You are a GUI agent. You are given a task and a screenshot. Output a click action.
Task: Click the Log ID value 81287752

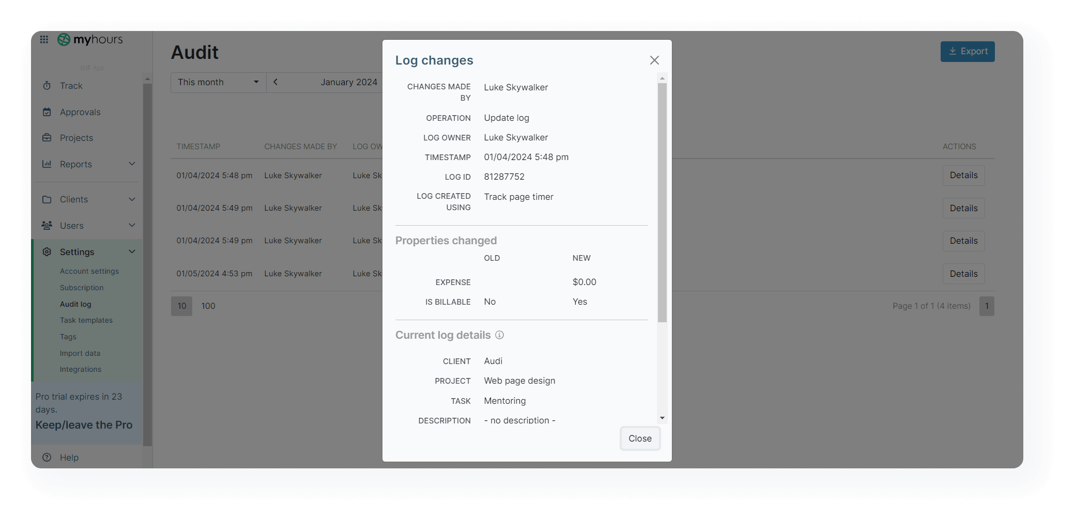504,177
